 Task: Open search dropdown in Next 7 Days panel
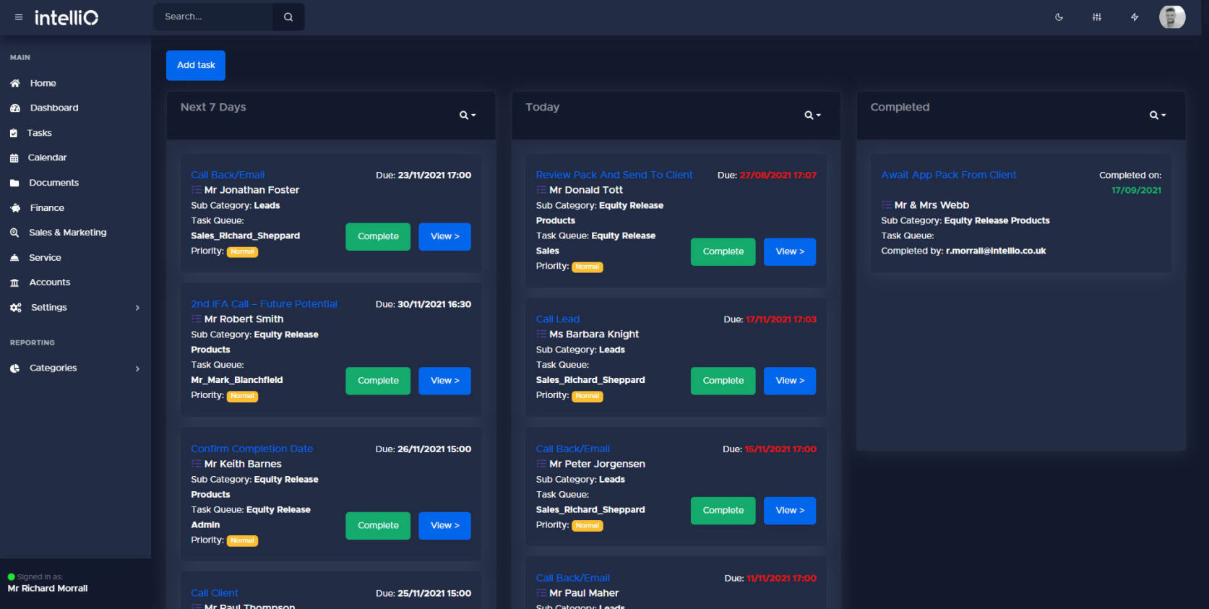468,116
